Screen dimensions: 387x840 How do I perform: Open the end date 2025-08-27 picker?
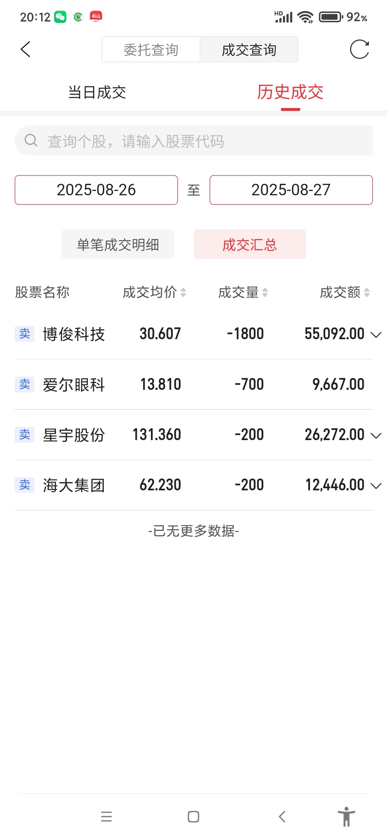coord(291,190)
